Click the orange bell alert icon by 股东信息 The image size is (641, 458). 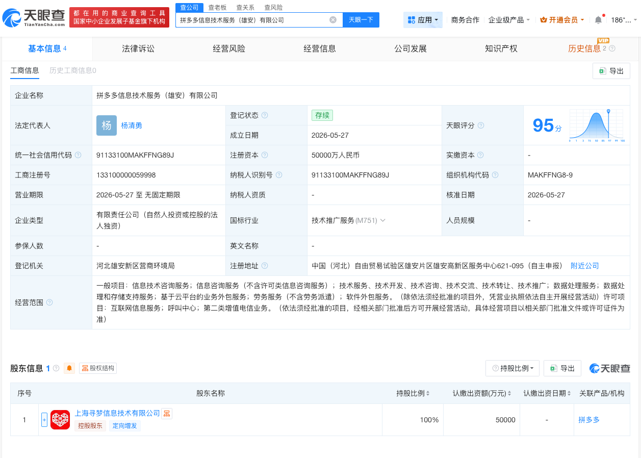69,368
